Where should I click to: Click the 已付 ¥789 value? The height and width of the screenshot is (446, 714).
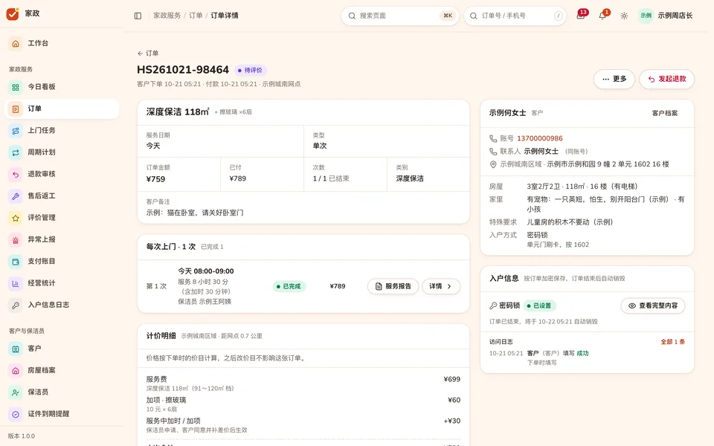coord(238,178)
